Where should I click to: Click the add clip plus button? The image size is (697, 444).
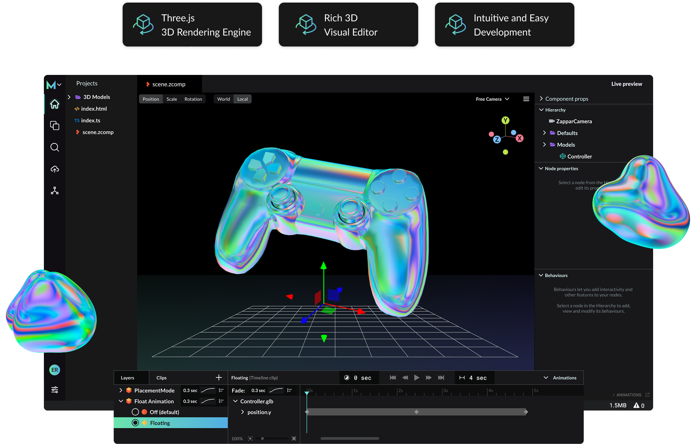(219, 377)
